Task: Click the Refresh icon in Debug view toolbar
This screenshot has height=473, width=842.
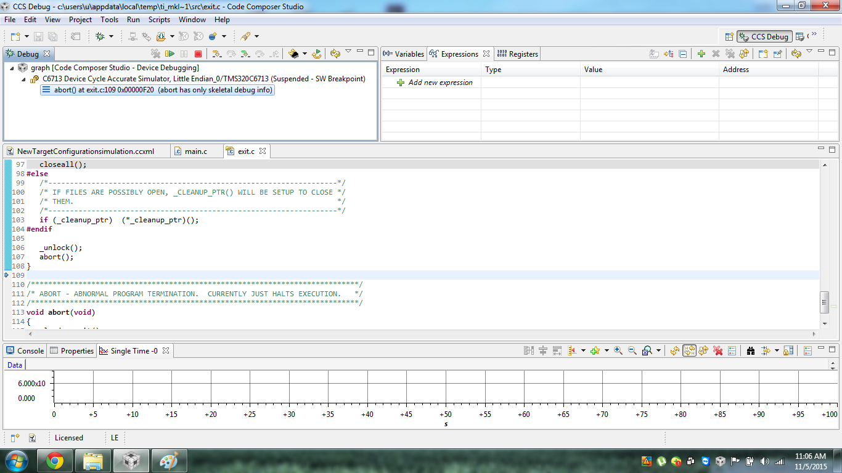Action: coord(335,54)
